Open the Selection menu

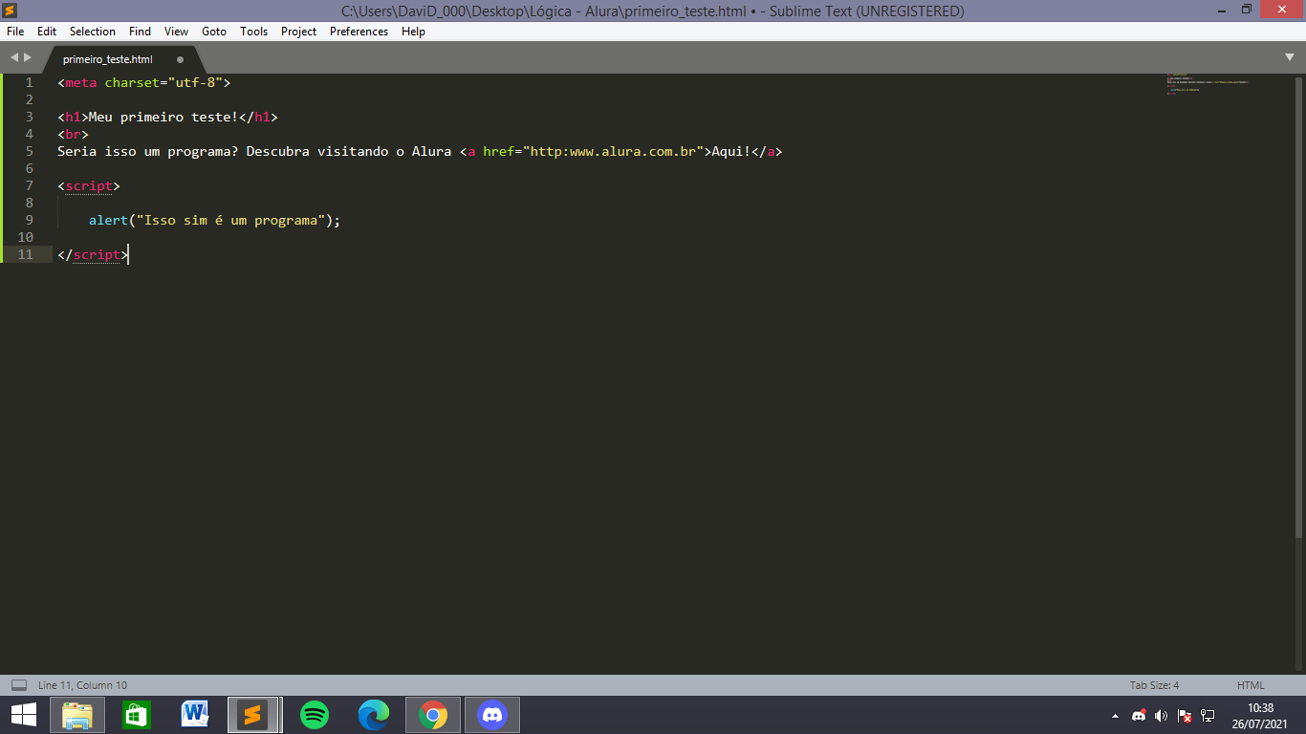pyautogui.click(x=93, y=32)
